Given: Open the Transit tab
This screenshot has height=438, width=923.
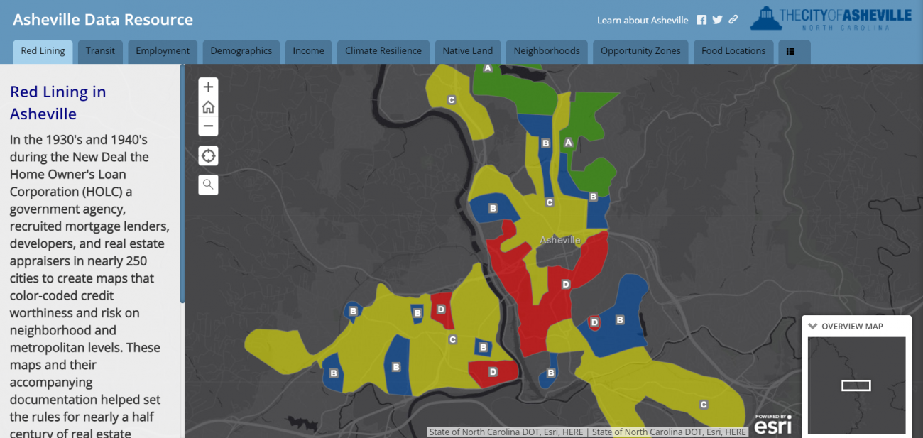Looking at the screenshot, I should [x=100, y=51].
